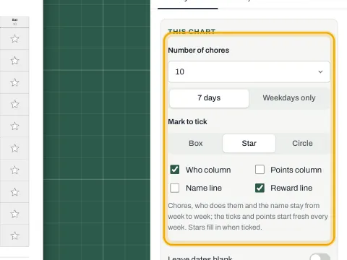Enable the Points column checkbox
This screenshot has height=260, width=347.
(260, 170)
